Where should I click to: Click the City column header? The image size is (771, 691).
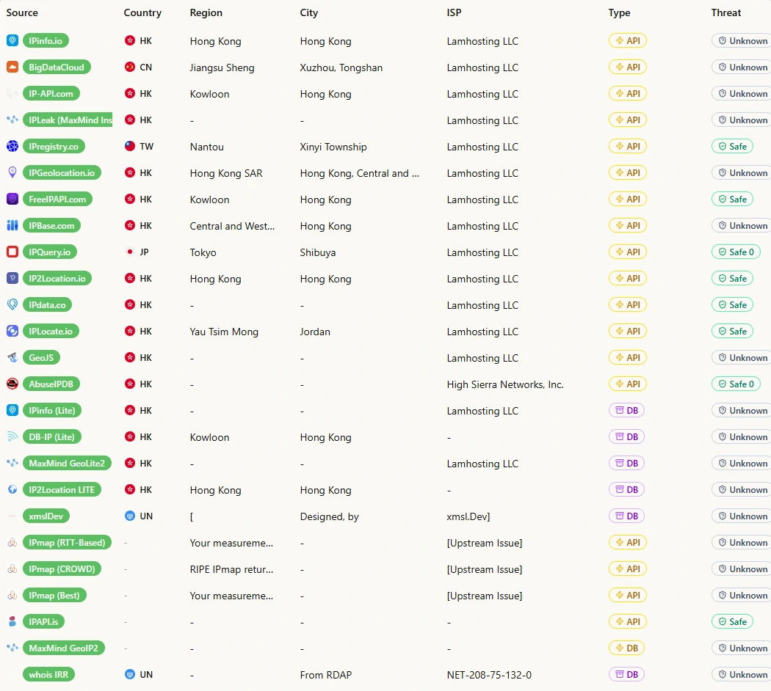(x=309, y=12)
